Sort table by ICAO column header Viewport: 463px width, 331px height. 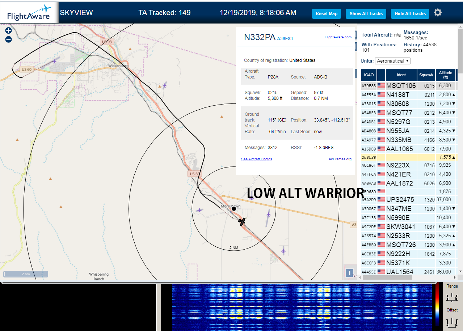click(x=369, y=75)
